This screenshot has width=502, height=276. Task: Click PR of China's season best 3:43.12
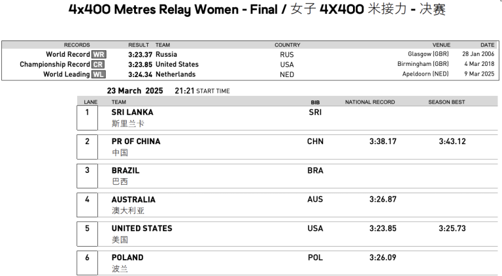(452, 142)
